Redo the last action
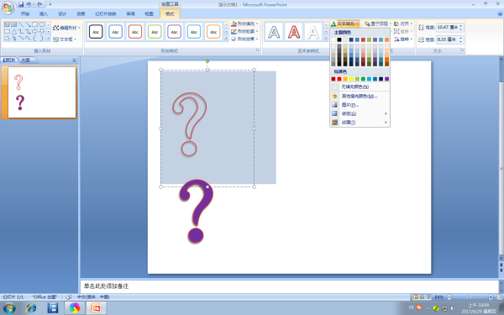504x315 pixels. point(39,4)
